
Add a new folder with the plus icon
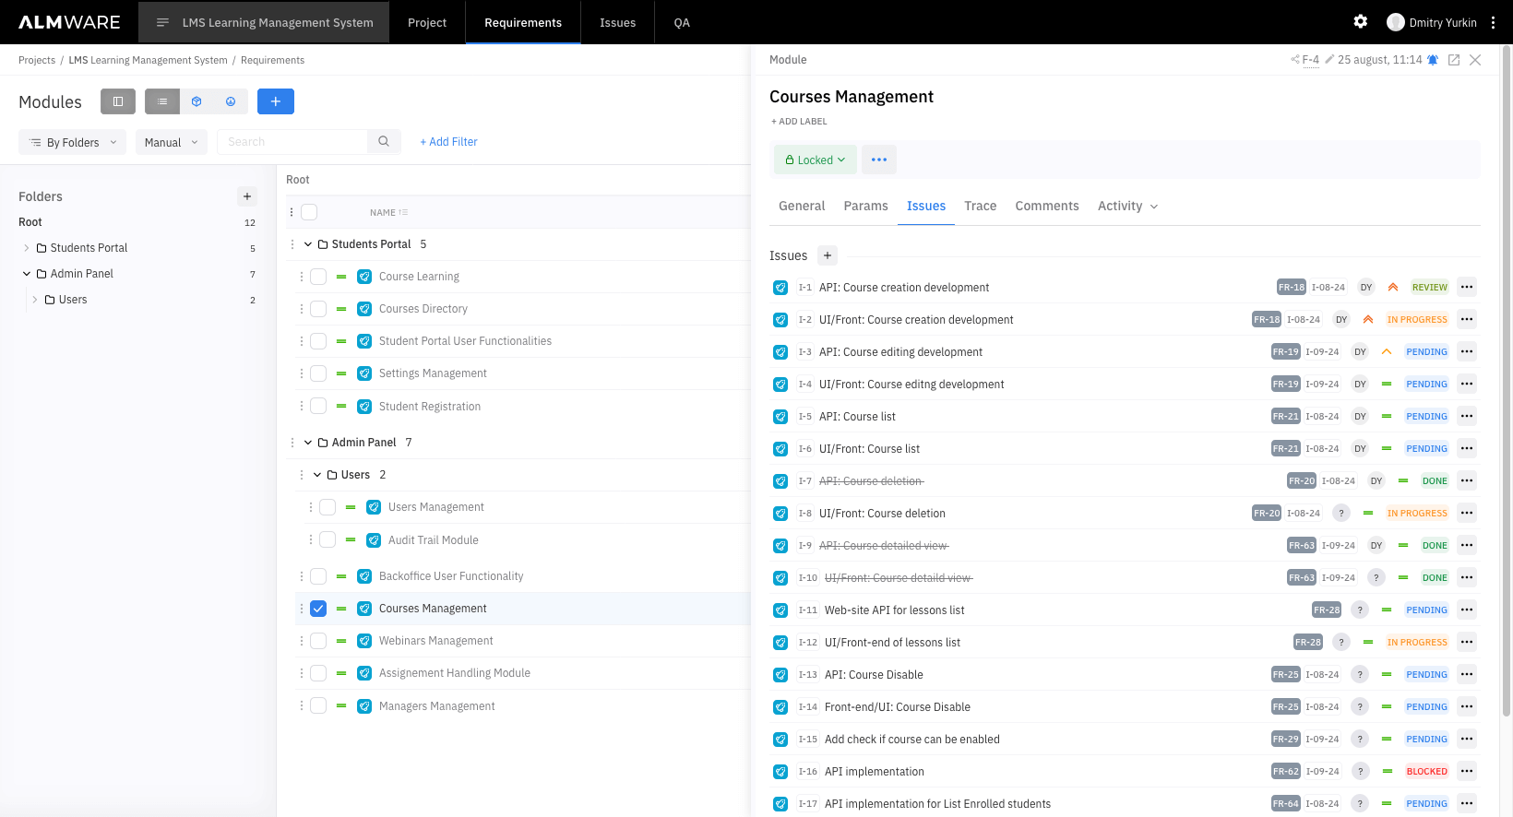(x=247, y=196)
